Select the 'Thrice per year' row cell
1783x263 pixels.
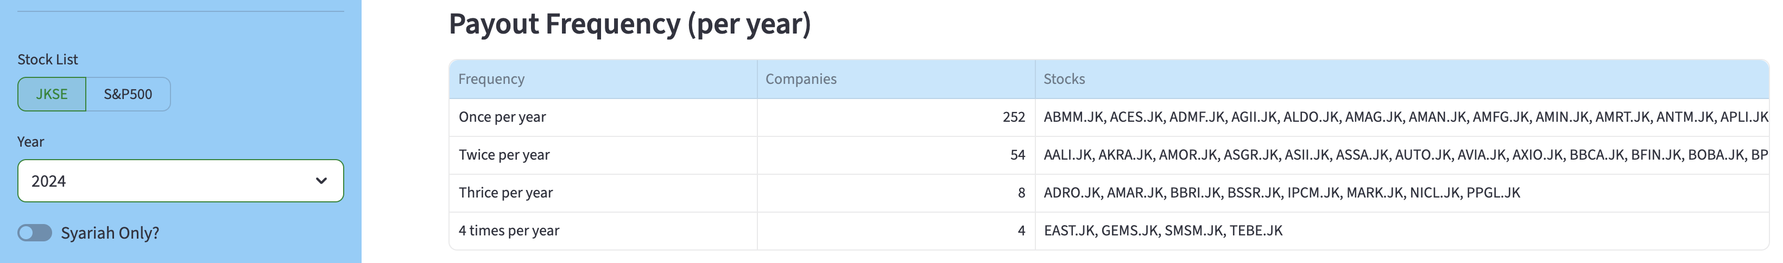coord(506,193)
